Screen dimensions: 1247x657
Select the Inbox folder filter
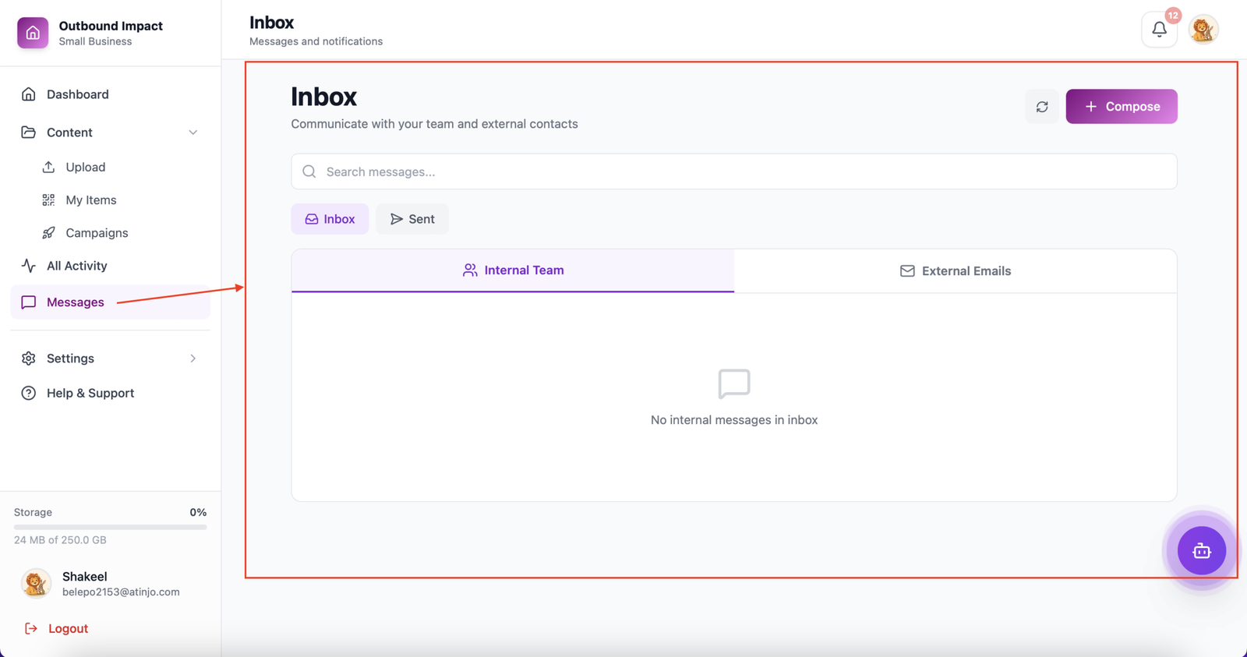point(330,219)
